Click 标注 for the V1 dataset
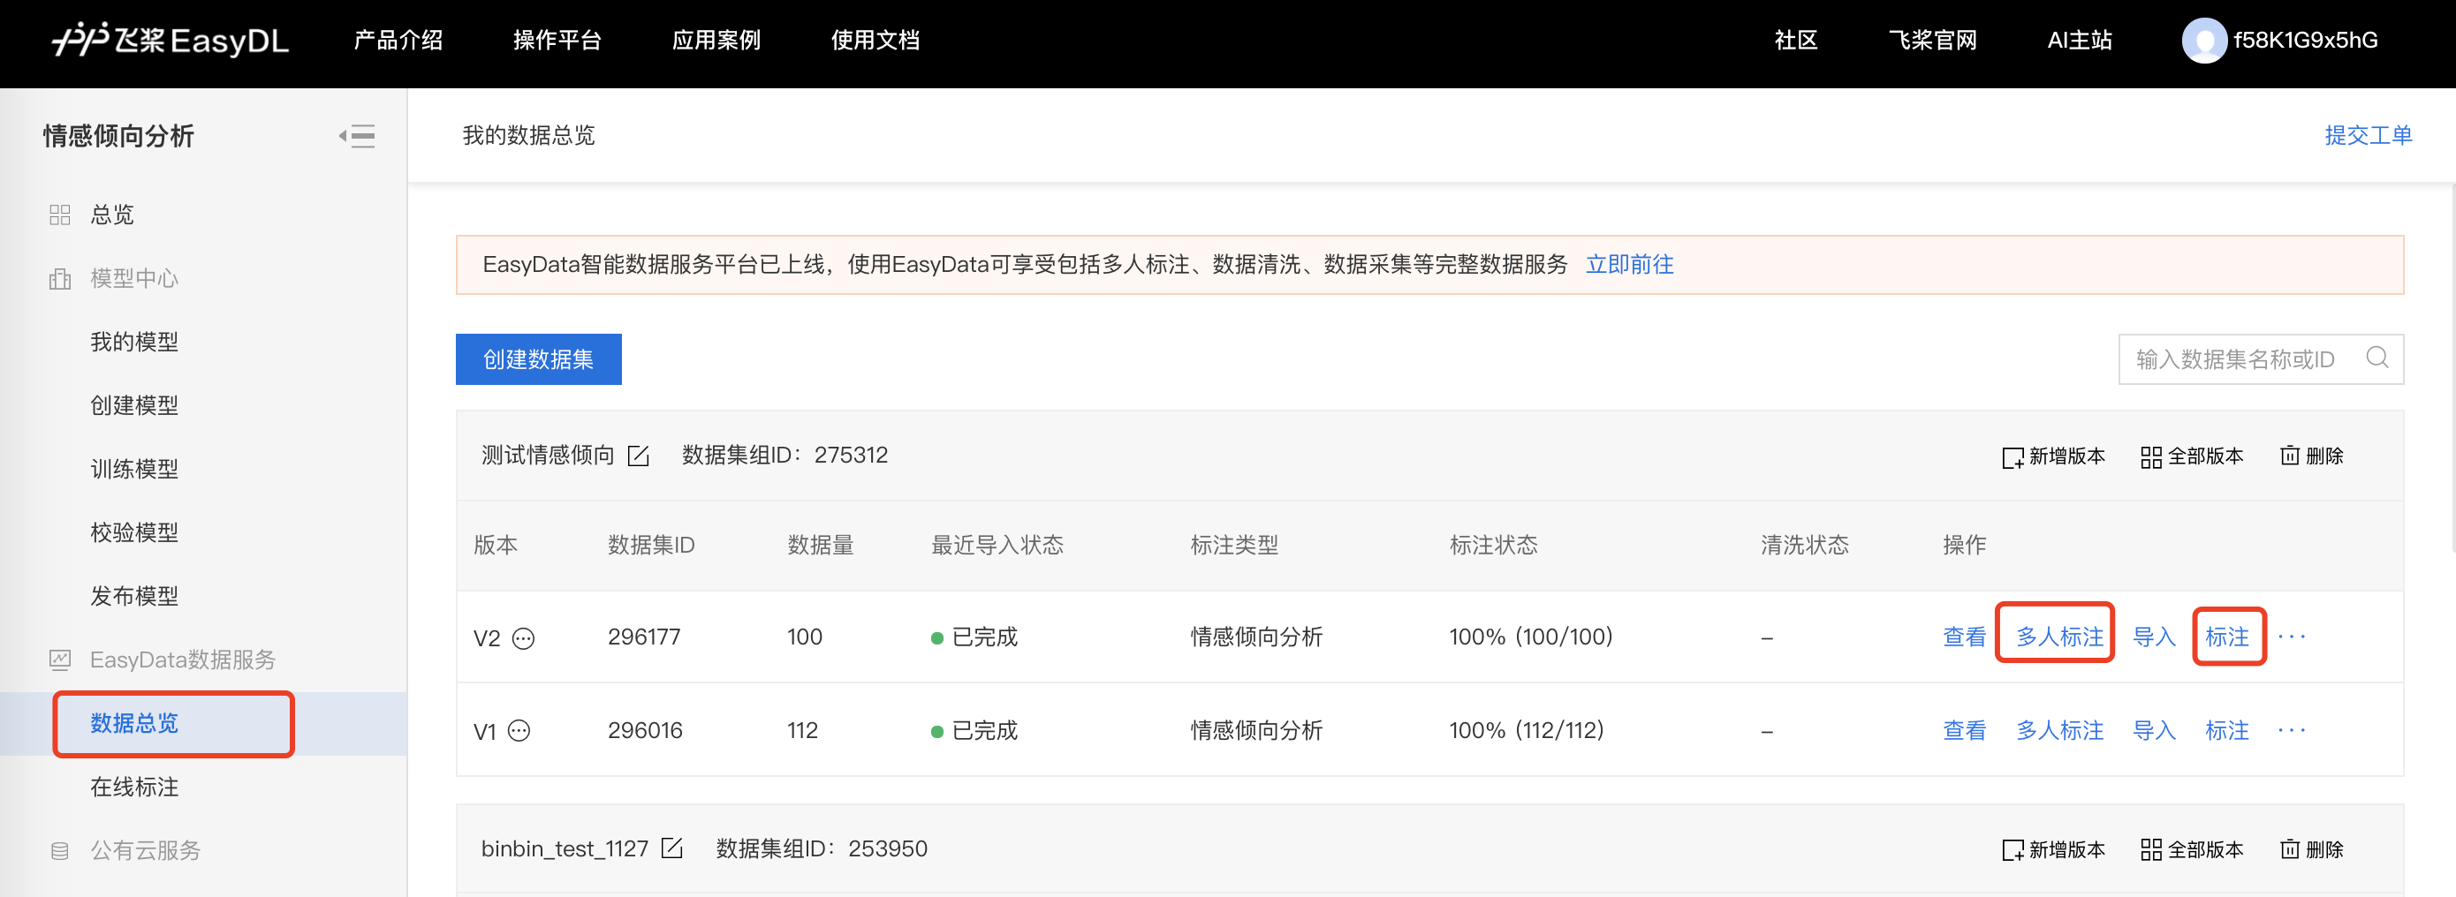 click(2227, 730)
